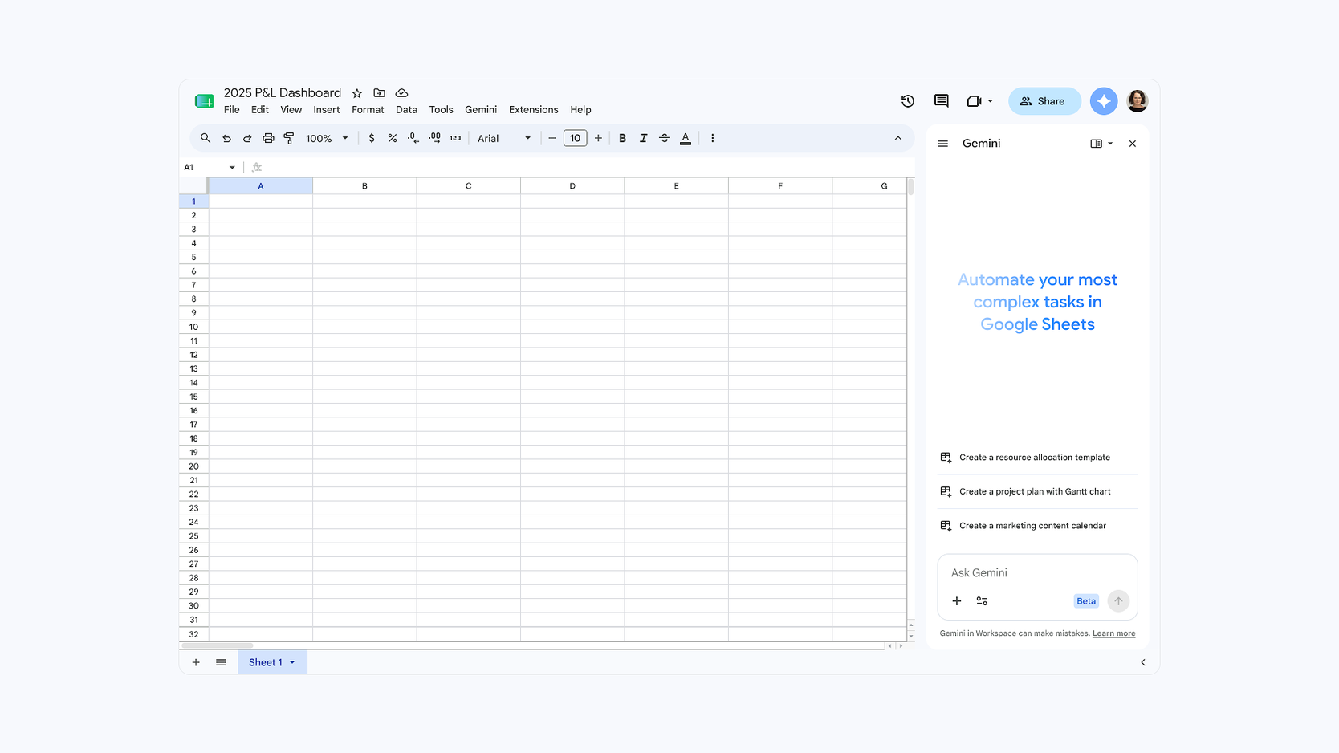Decrease font size with minus button
Screen dimensions: 1339x753
[552, 138]
